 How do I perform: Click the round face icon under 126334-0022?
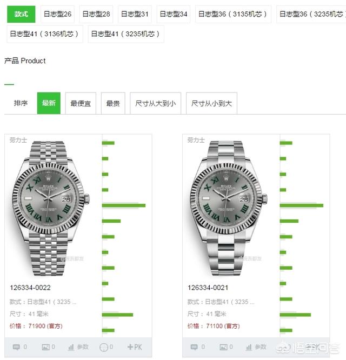click(x=104, y=347)
